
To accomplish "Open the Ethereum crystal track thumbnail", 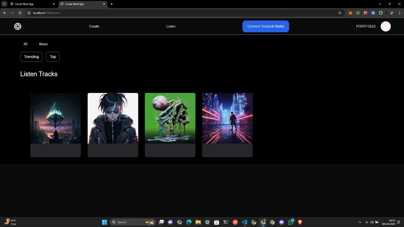I will point(56,119).
